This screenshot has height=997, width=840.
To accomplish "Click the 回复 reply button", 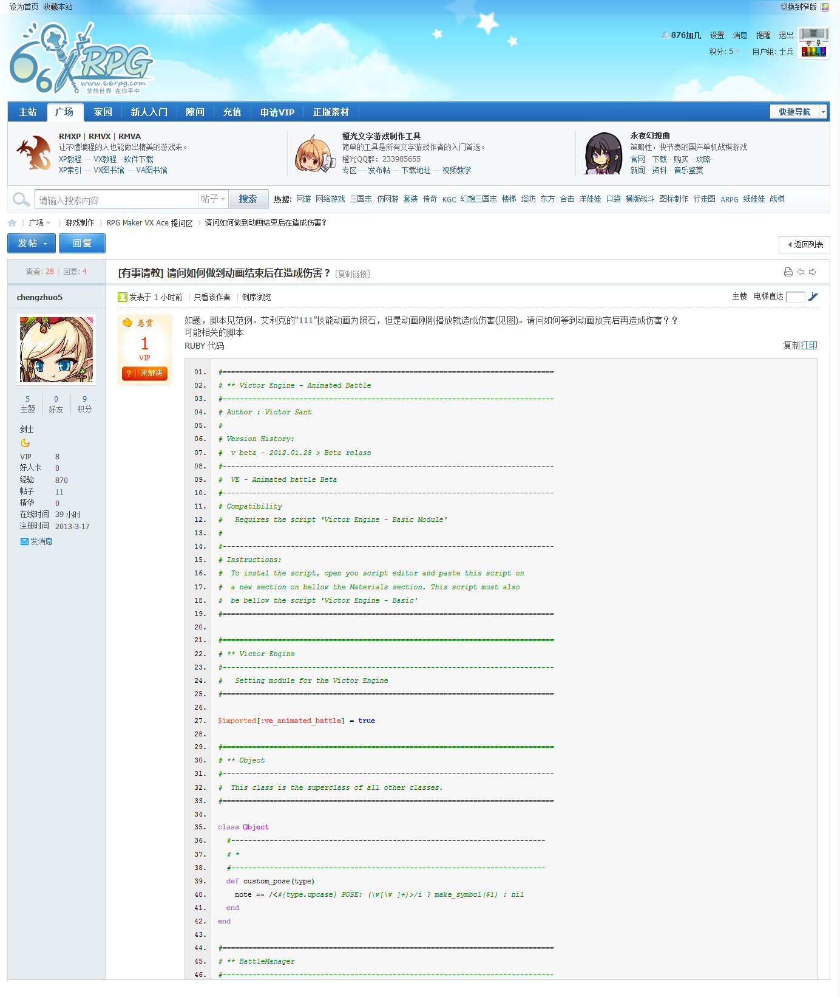I will click(82, 243).
